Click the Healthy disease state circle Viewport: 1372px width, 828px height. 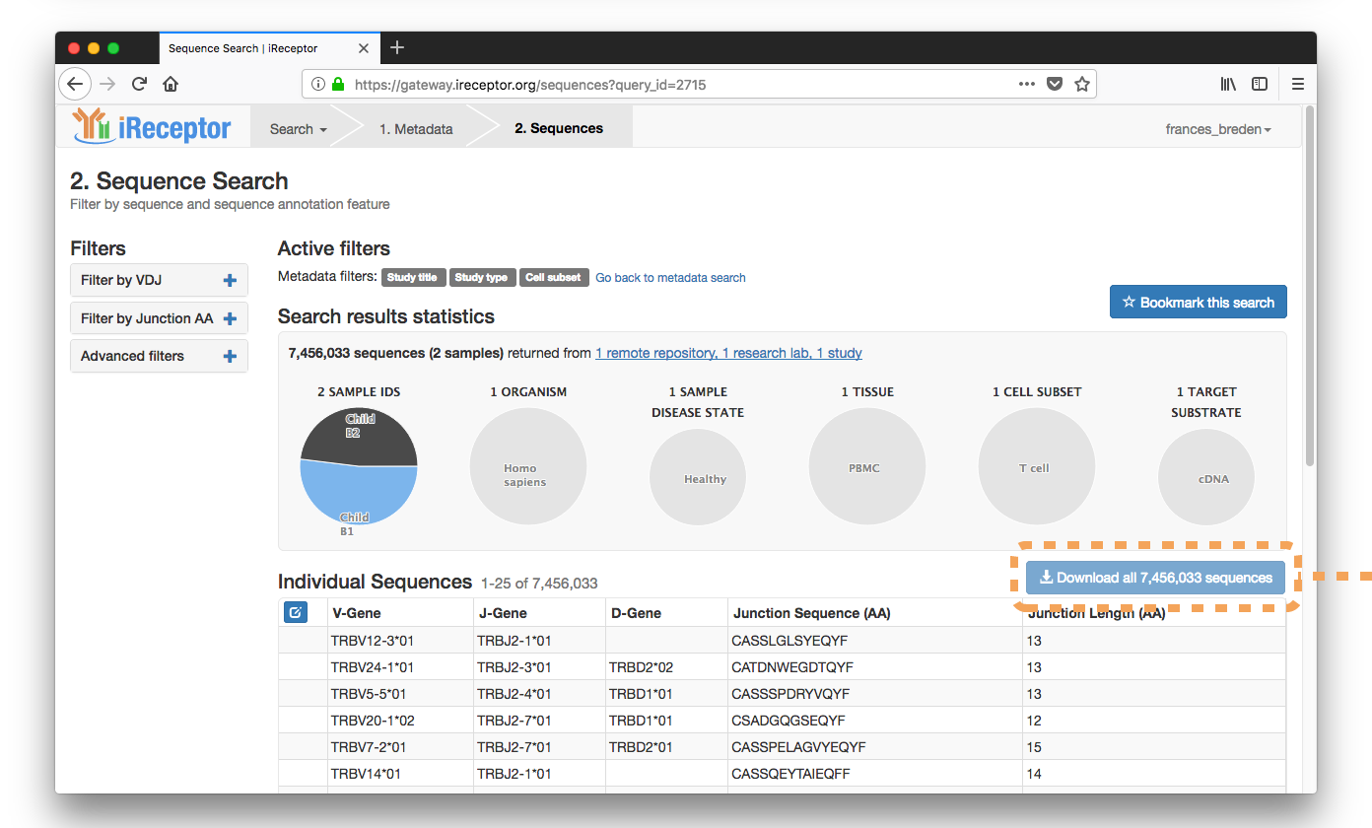click(698, 478)
